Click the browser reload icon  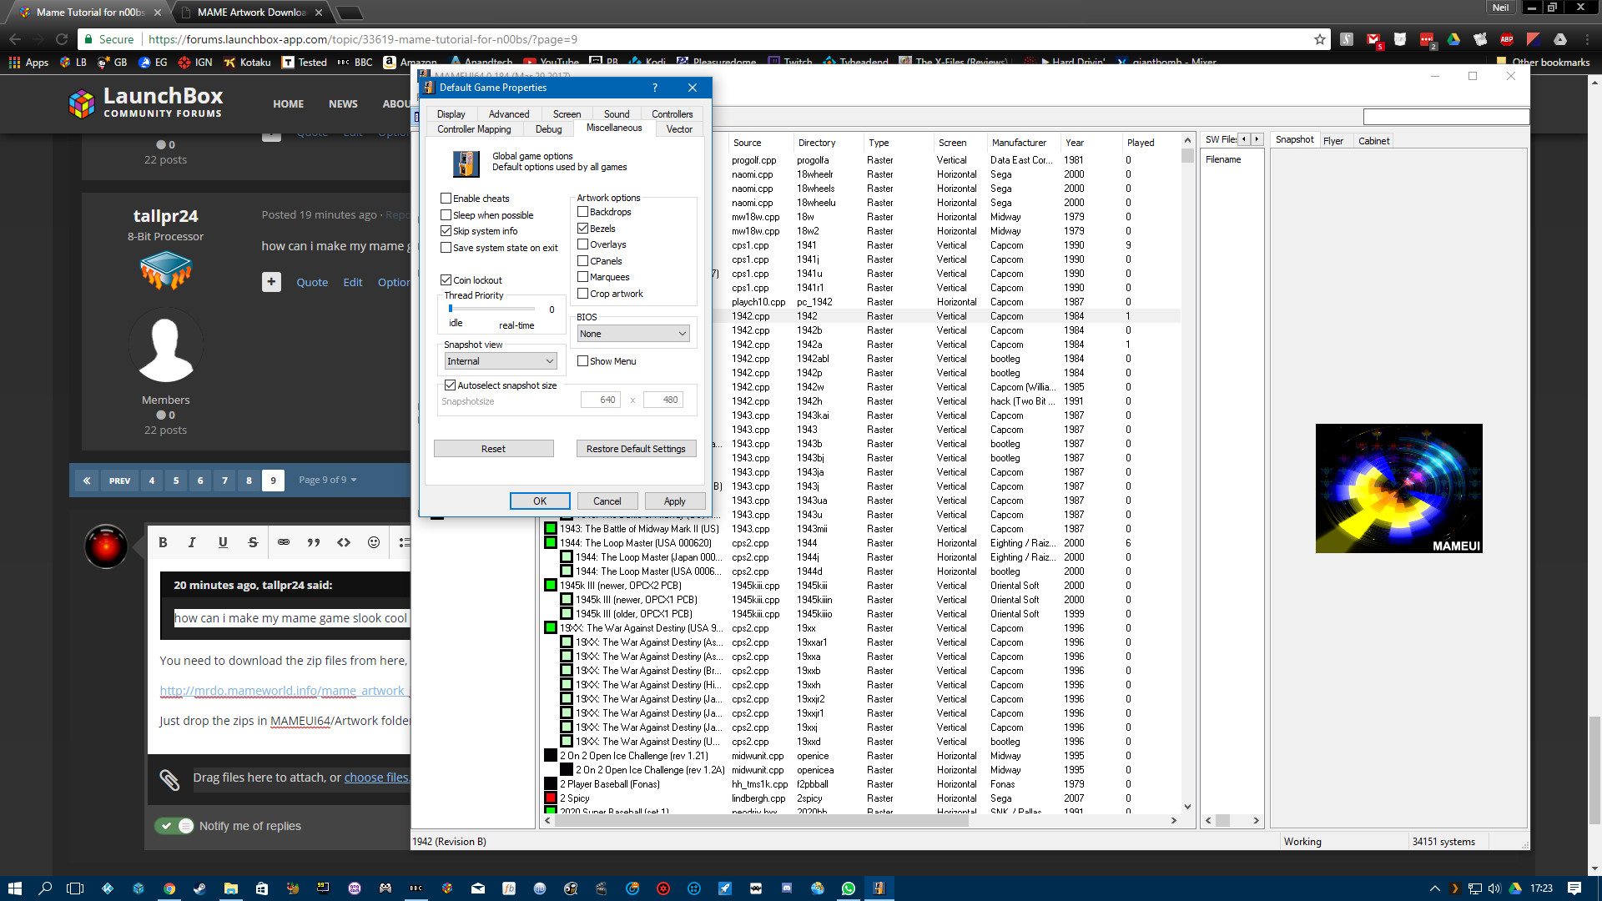[x=62, y=39]
